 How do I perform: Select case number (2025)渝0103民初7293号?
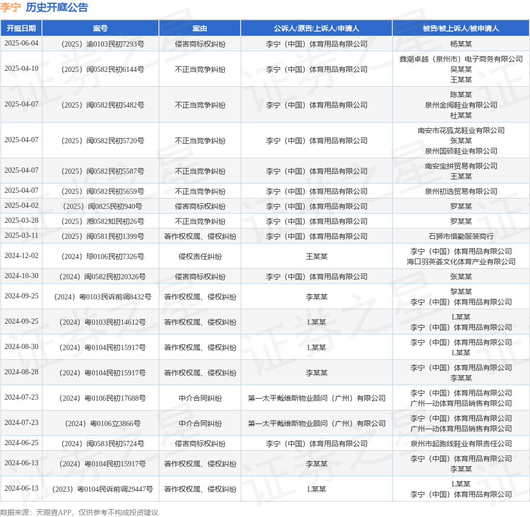pyautogui.click(x=103, y=44)
